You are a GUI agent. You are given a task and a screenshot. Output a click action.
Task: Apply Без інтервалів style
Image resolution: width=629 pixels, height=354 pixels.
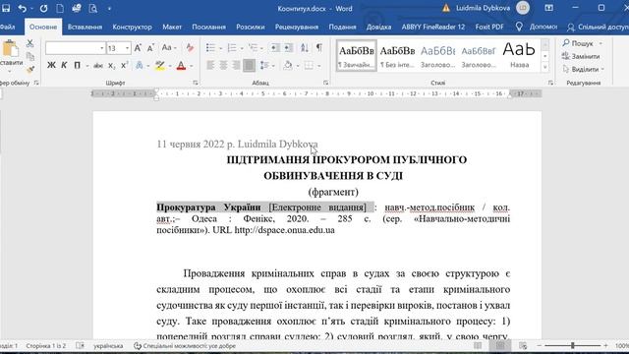tap(397, 56)
